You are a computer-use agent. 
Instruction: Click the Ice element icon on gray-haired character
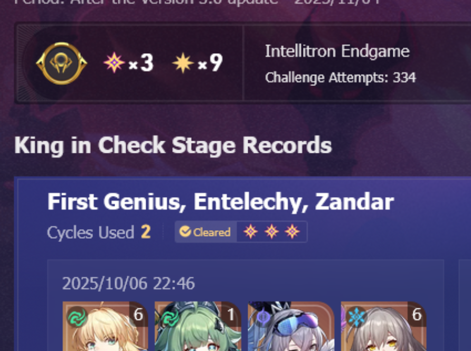click(356, 317)
